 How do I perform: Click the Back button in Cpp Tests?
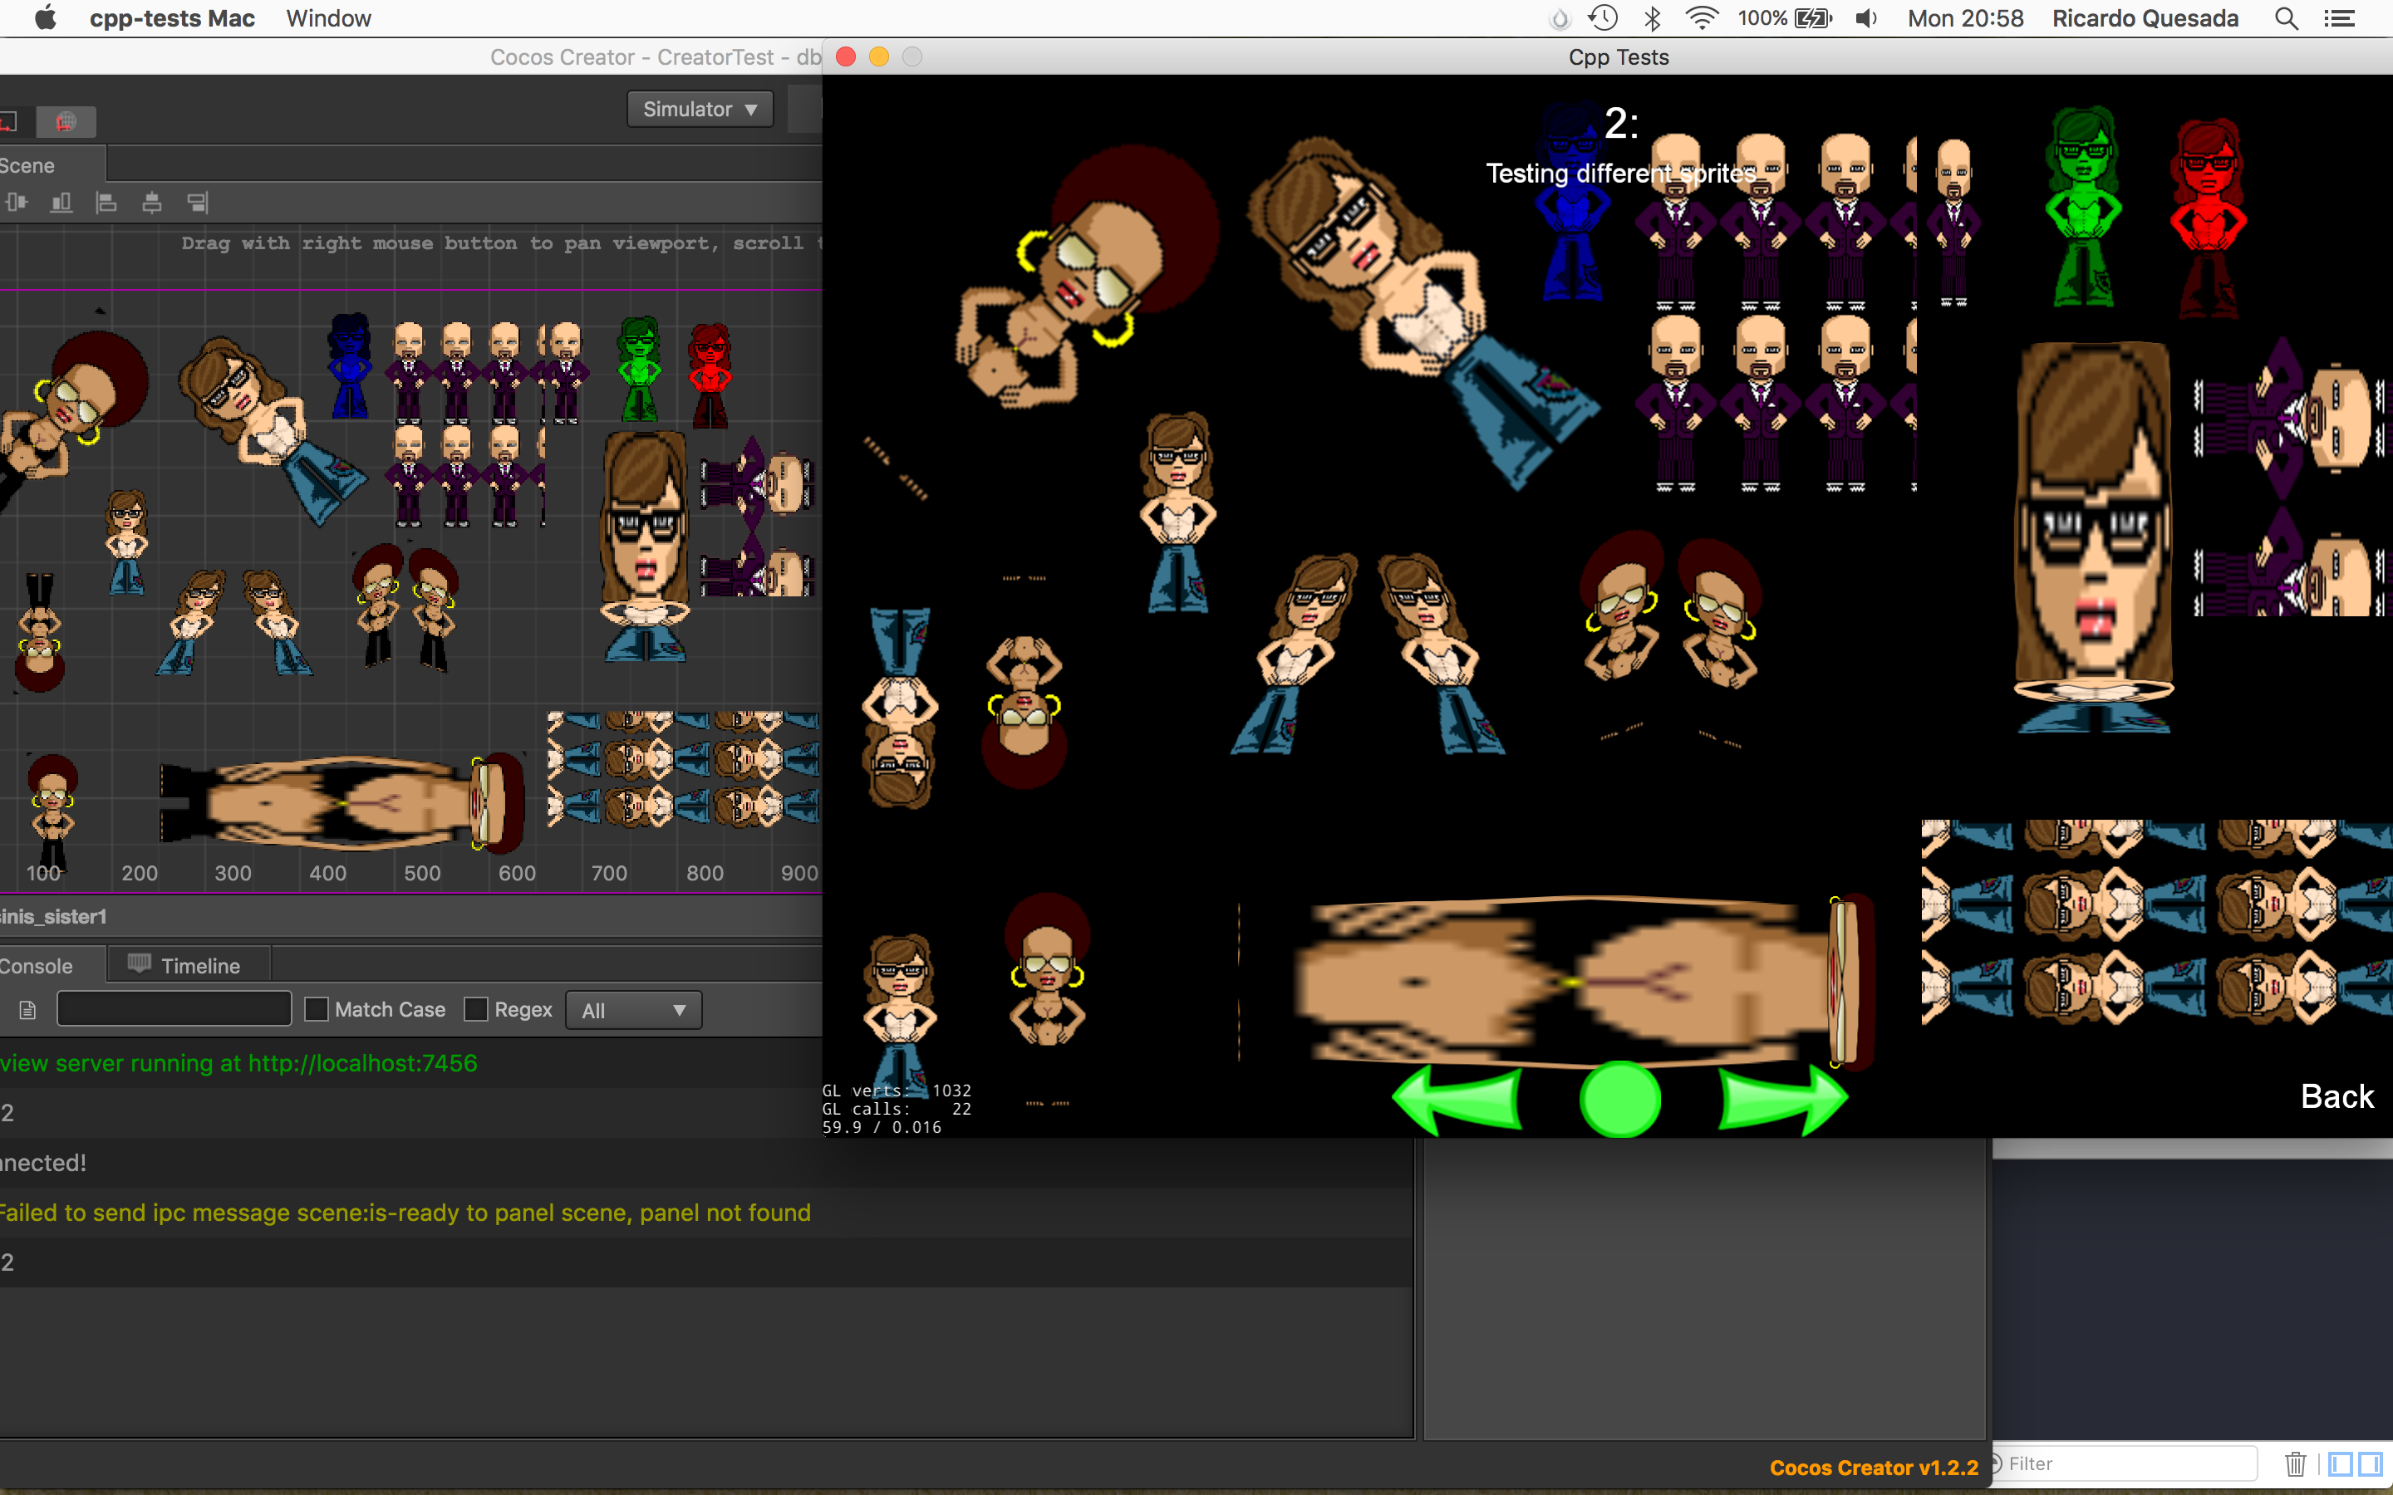pyautogui.click(x=2336, y=1096)
